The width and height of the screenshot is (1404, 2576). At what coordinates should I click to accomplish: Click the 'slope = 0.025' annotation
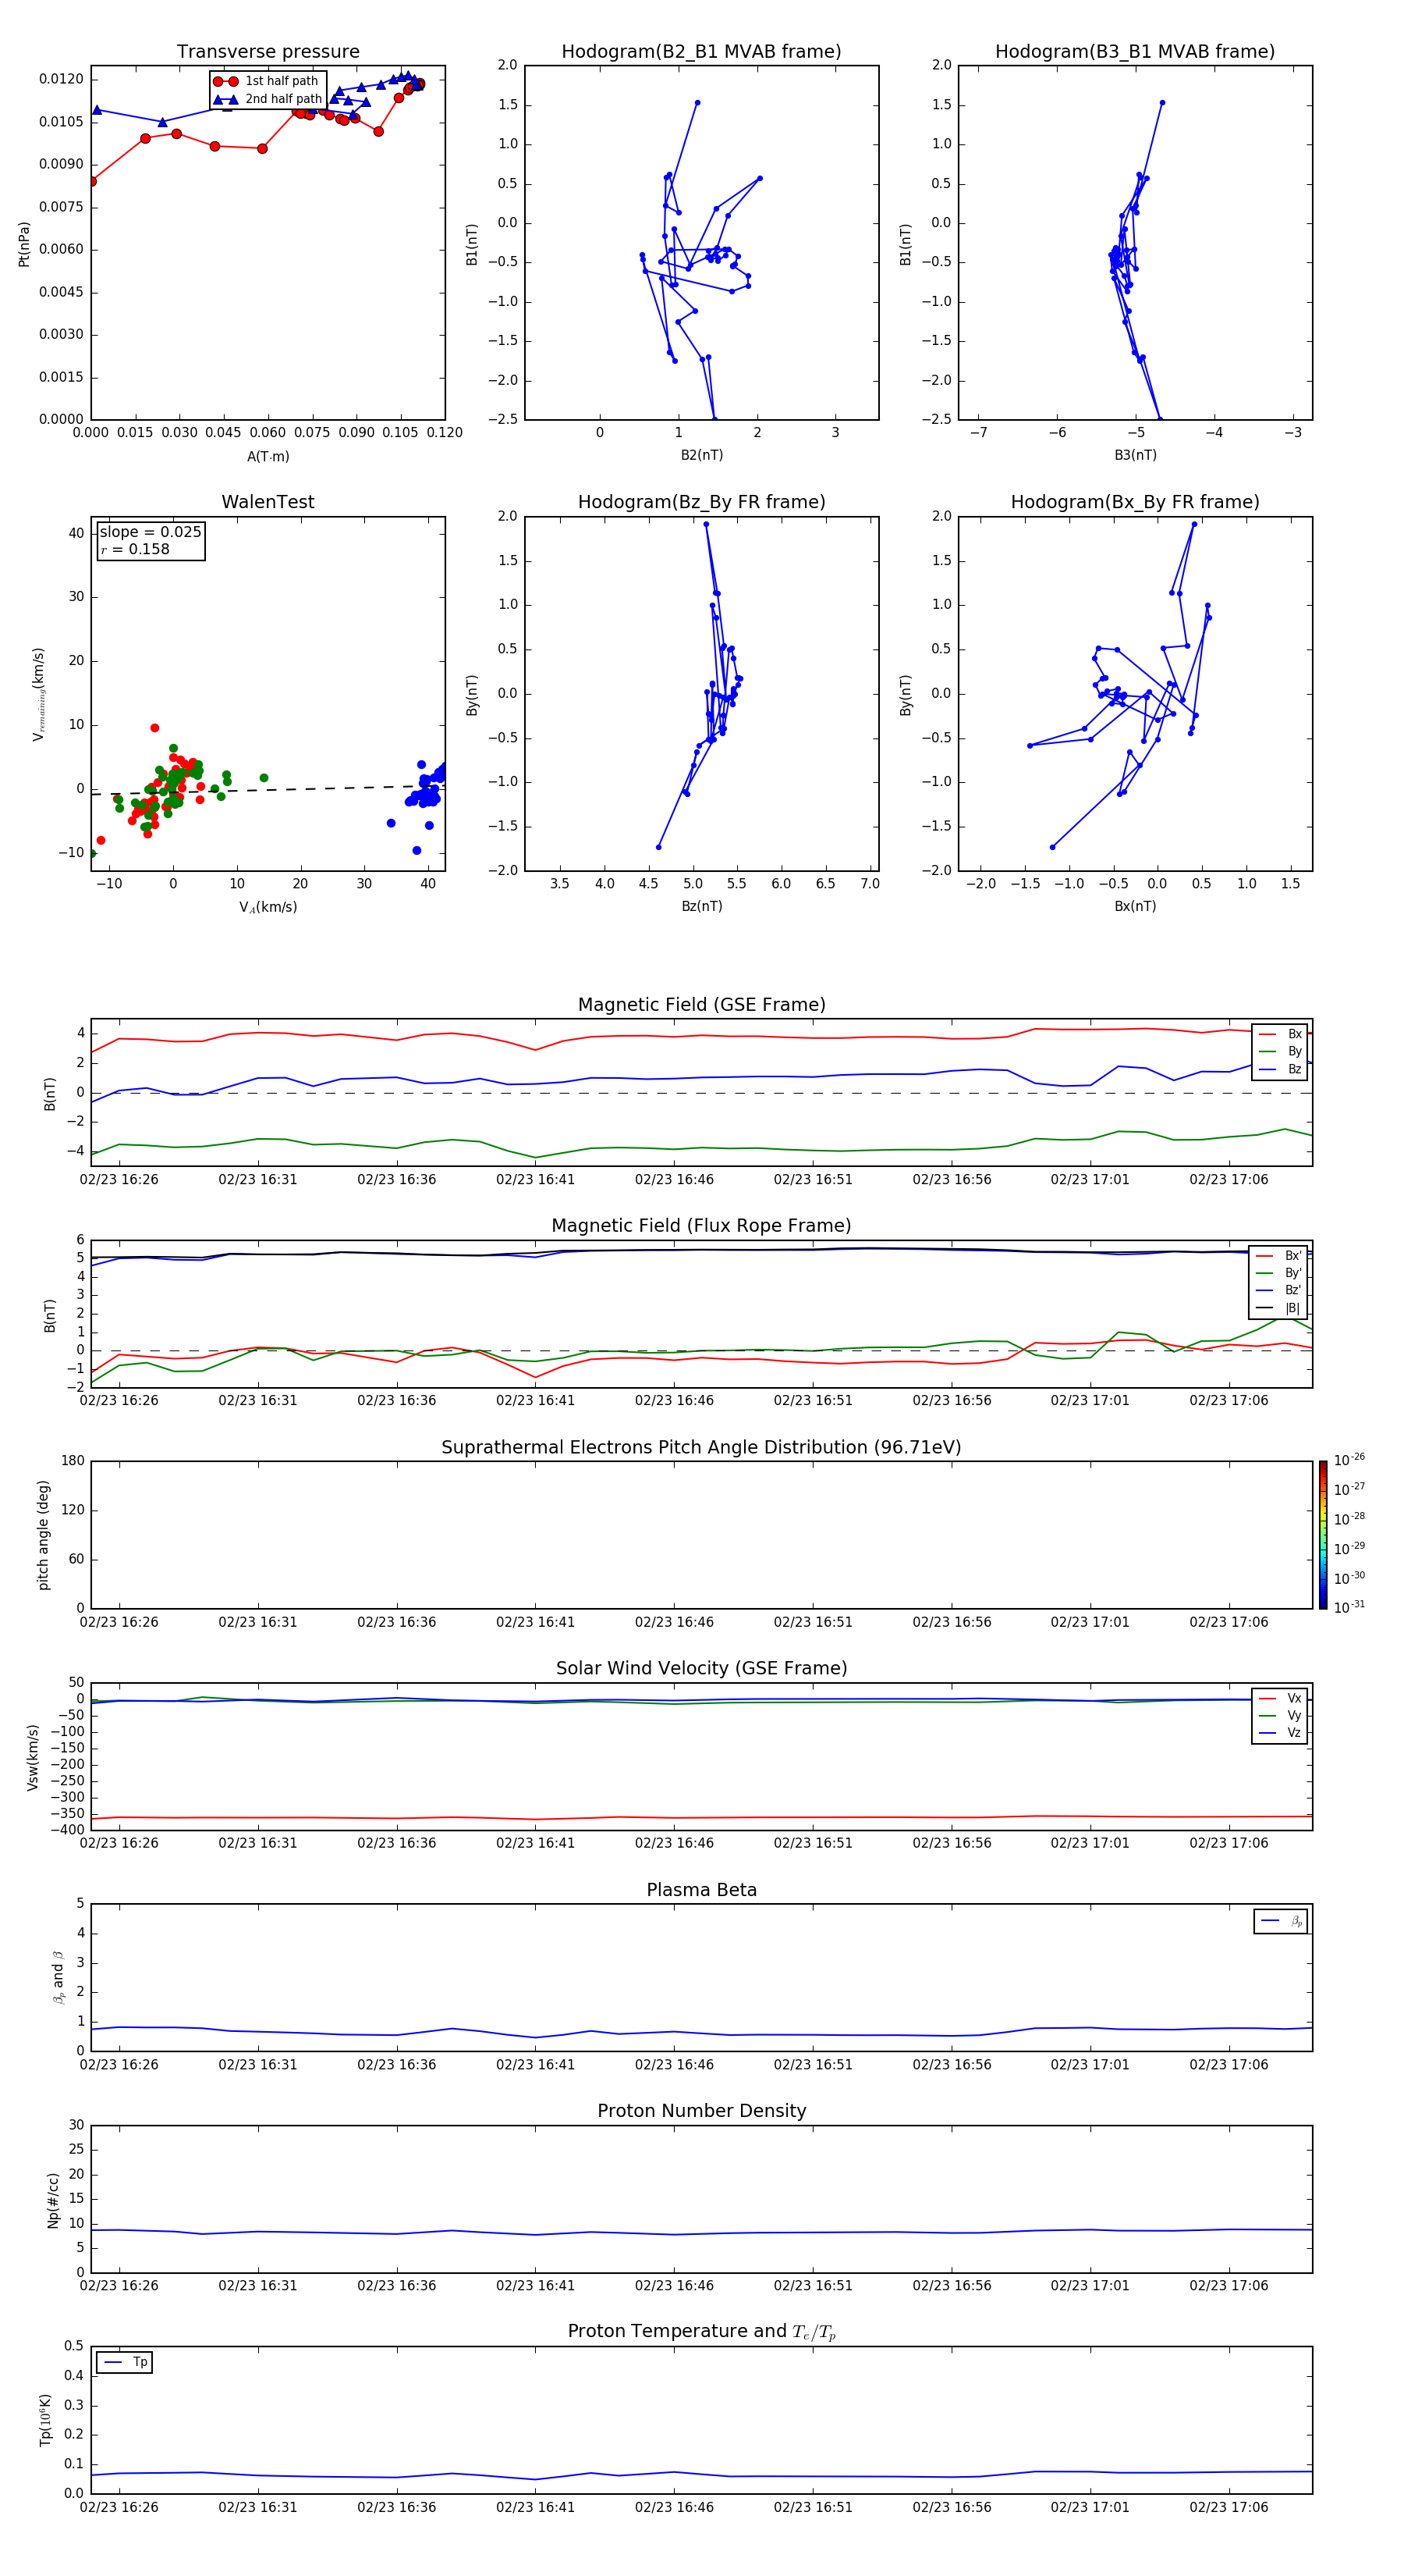(x=150, y=532)
